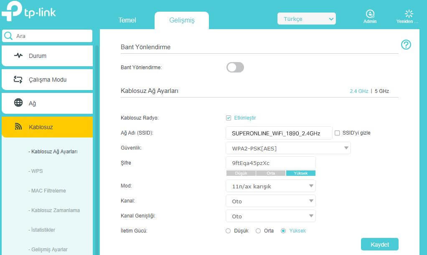Open the Admin account icon
427x255 pixels.
pos(370,14)
